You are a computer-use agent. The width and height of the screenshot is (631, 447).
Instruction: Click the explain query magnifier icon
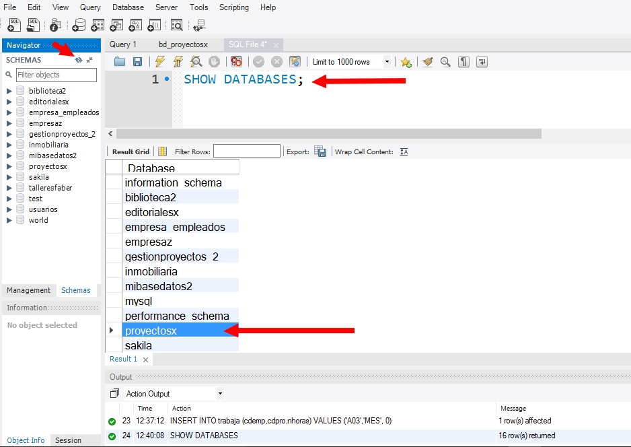point(196,62)
